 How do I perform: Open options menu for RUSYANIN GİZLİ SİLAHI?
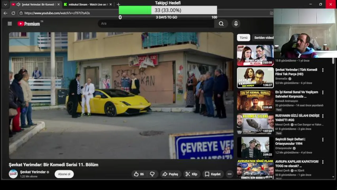pos(323,116)
